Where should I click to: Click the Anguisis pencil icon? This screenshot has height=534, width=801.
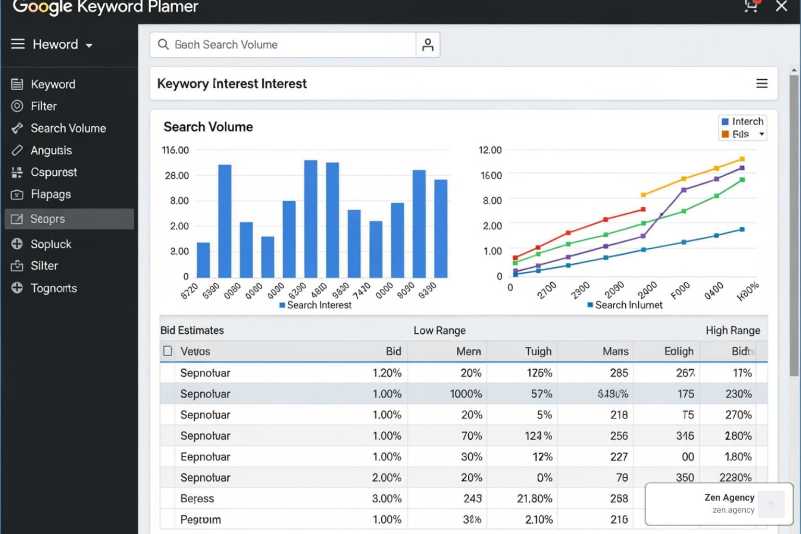(x=17, y=151)
